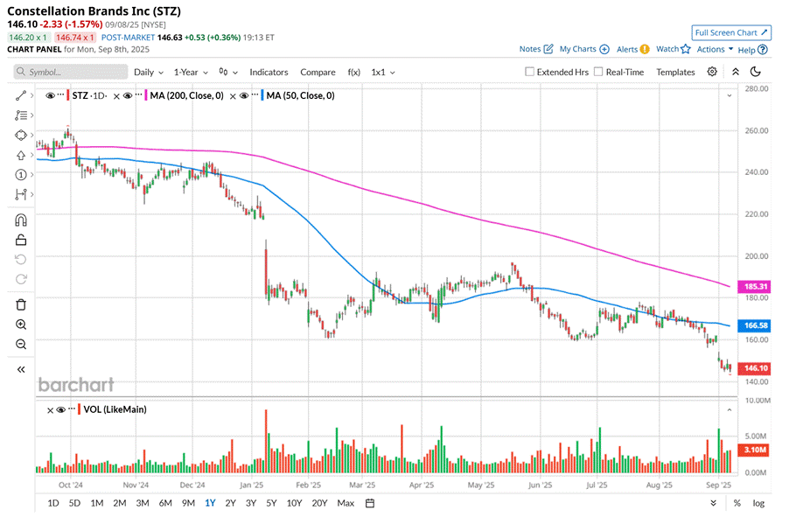The image size is (789, 517).
Task: Redo the last chart action
Action: [21, 279]
